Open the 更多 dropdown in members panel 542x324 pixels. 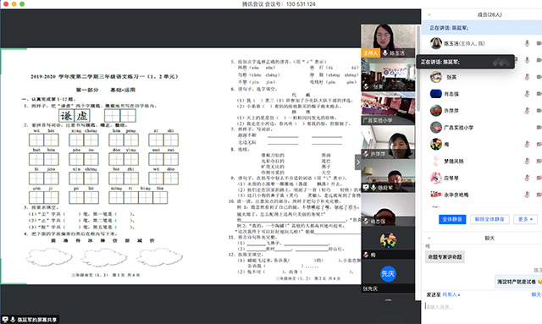[x=525, y=219]
